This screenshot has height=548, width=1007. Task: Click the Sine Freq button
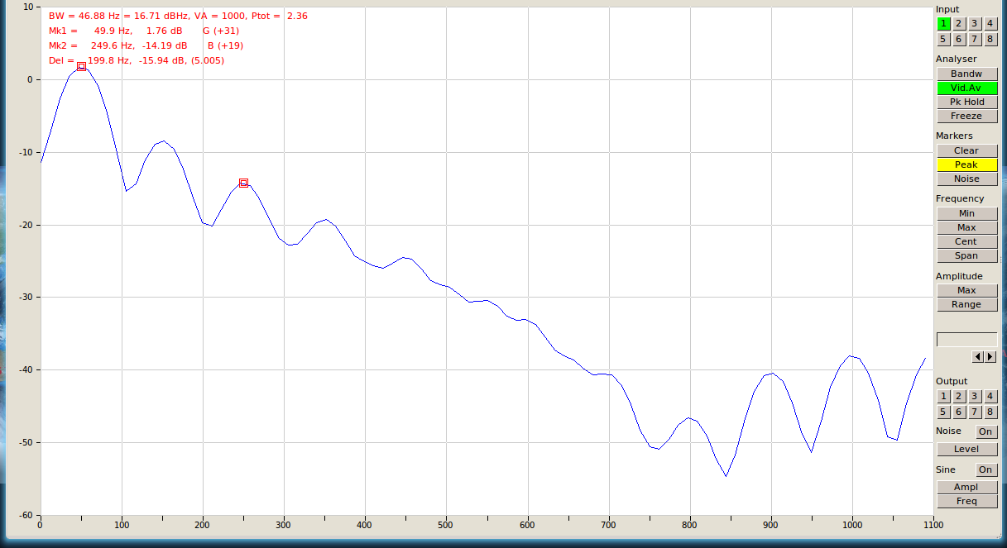point(966,502)
